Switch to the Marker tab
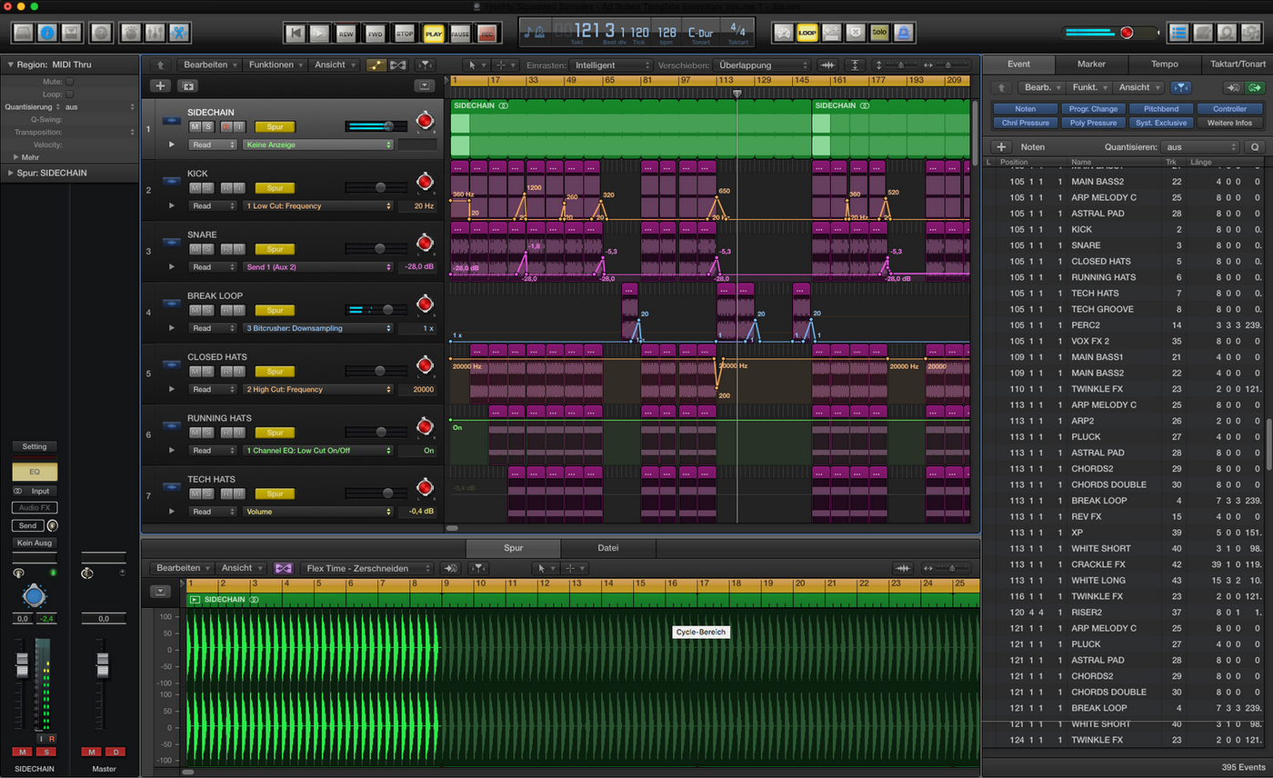Screen dimensions: 1273x778 point(1091,65)
